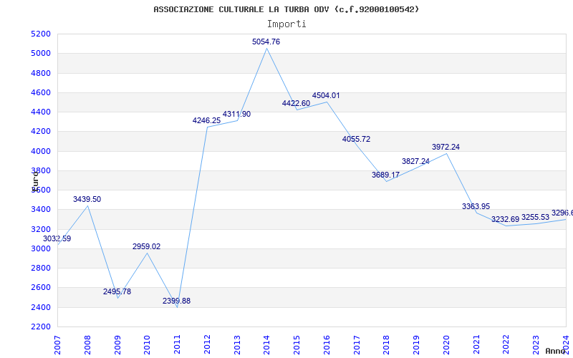Select the 3972.24 data label
The height and width of the screenshot is (358, 573).
pos(446,147)
